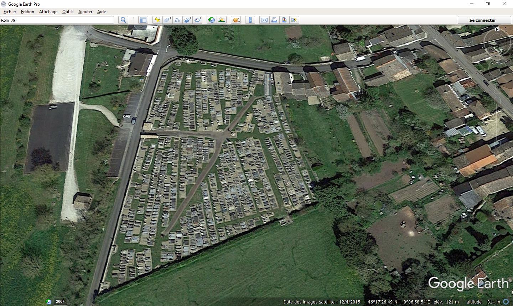Open the Ajouter menu
The width and height of the screenshot is (513, 306).
coord(85,11)
